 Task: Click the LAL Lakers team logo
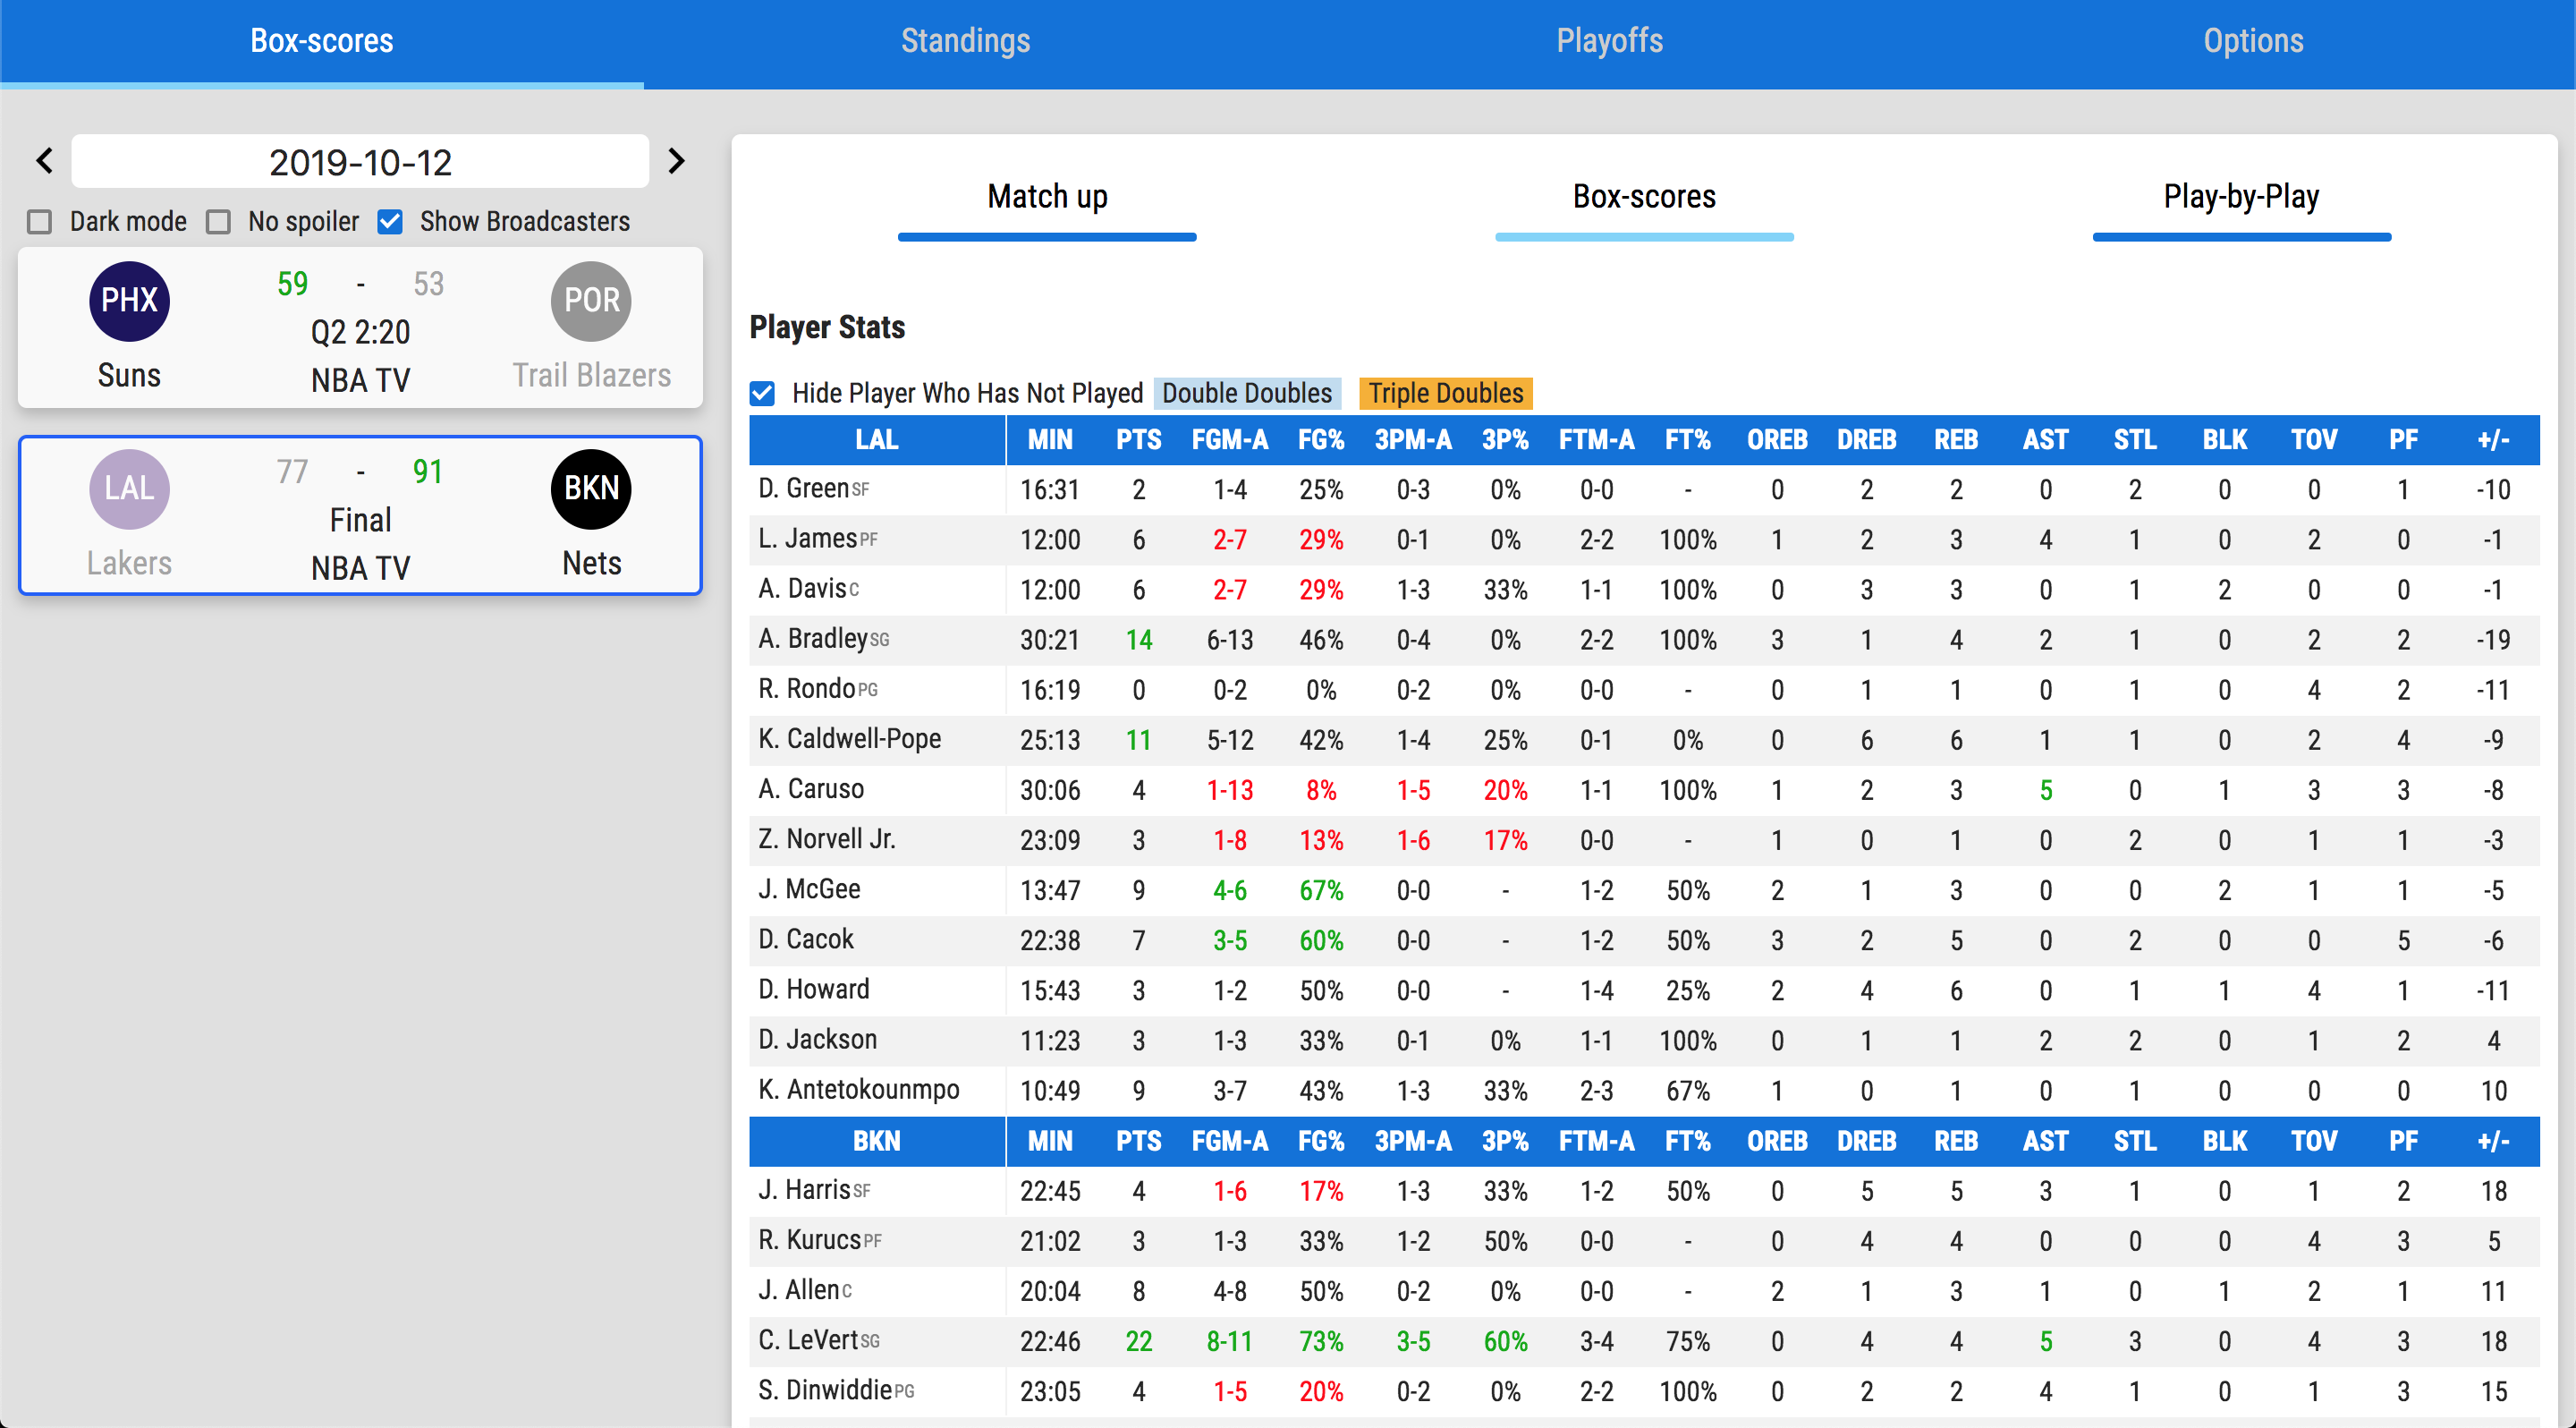(129, 488)
